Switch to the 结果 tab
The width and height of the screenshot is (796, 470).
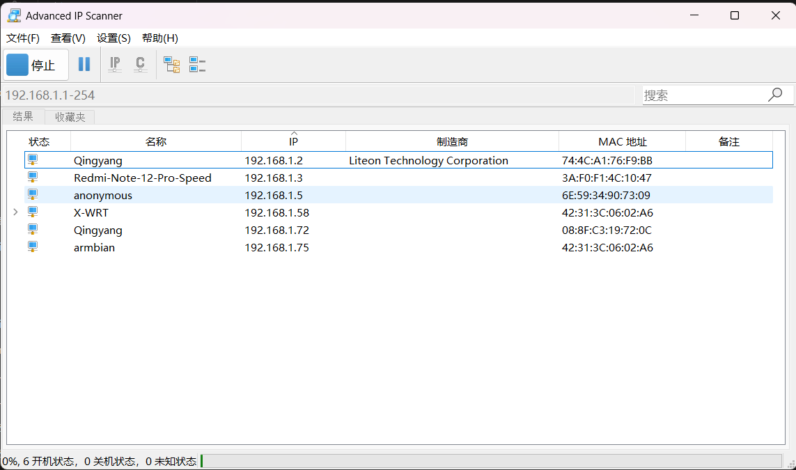(x=23, y=117)
